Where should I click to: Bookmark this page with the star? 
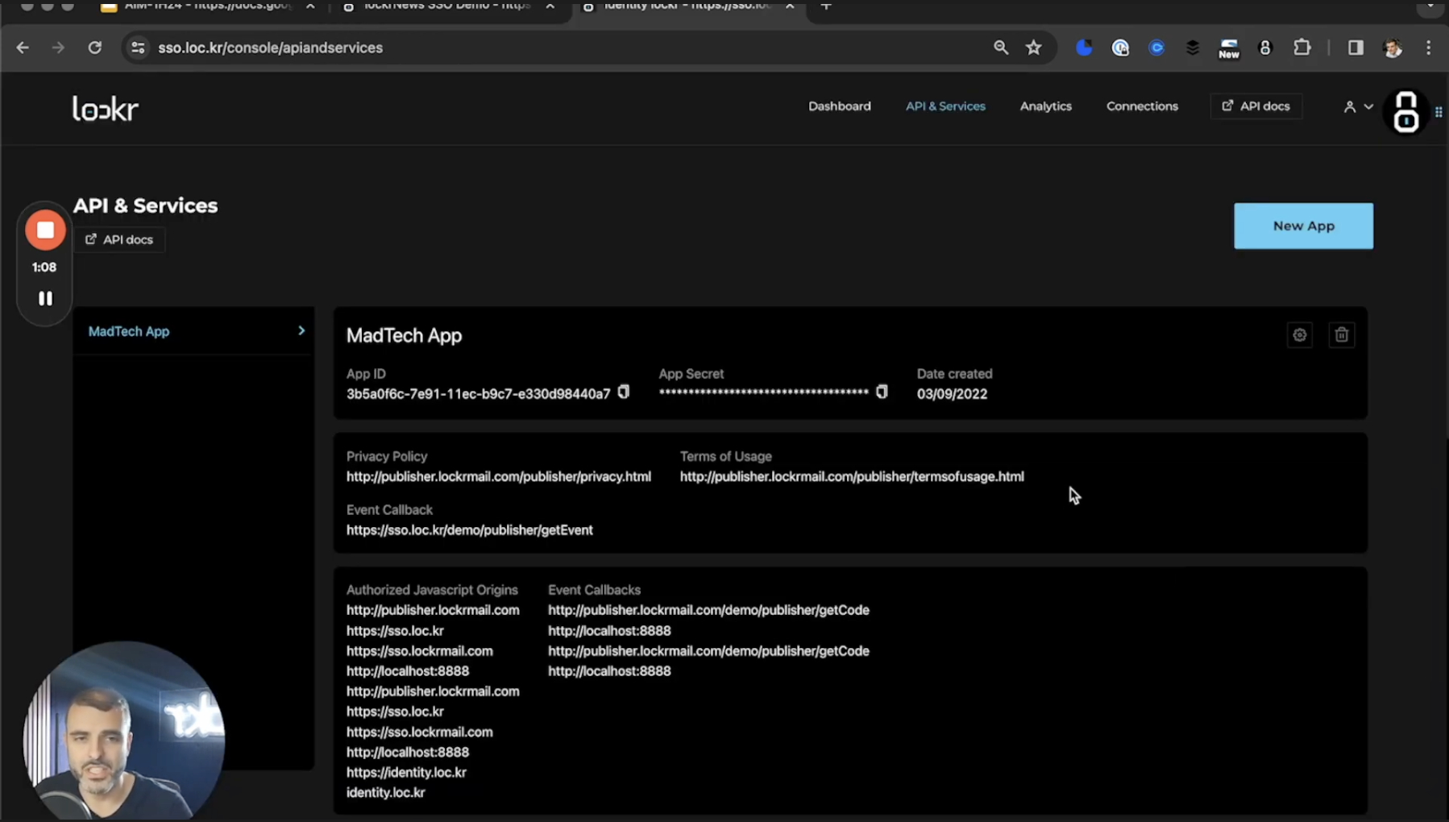pyautogui.click(x=1033, y=48)
